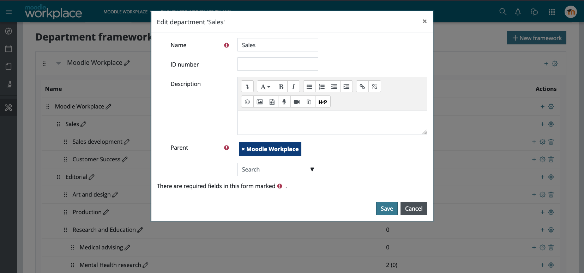Insert emoji with smiley icon
584x273 pixels.
247,102
